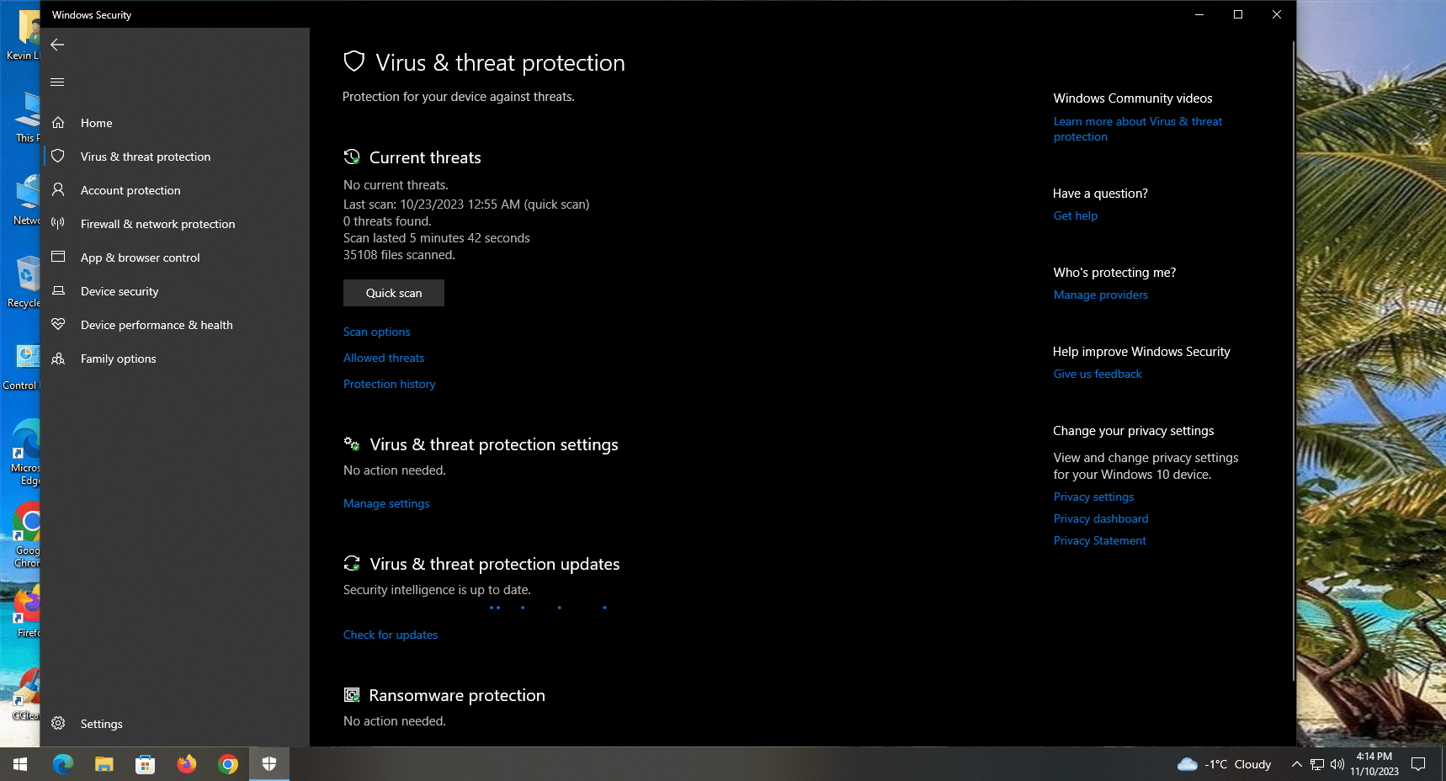
Task: Open Microsoft Store from taskbar
Action: 146,764
